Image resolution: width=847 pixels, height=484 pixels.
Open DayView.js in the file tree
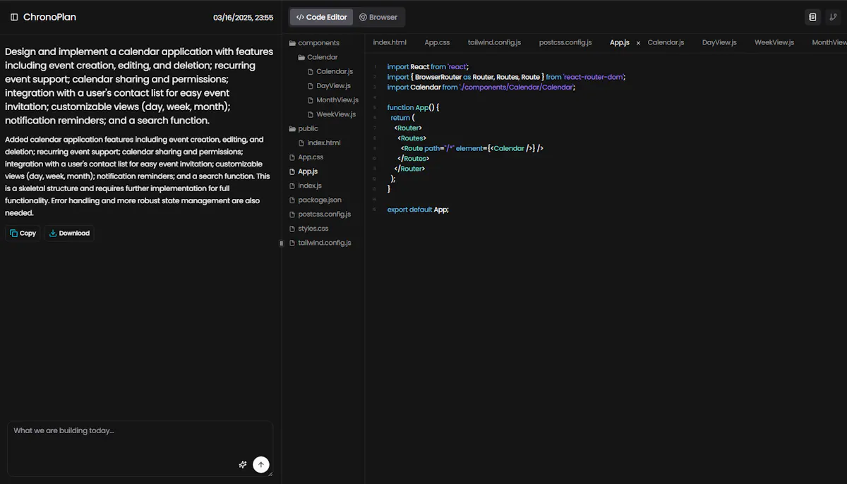pyautogui.click(x=328, y=85)
